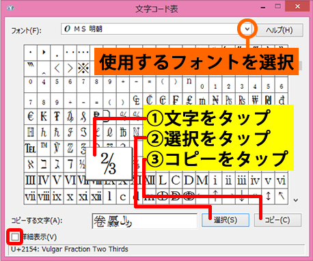Image resolution: width=313 pixels, height=261 pixels.
Task: Select small Roman numeral ⅲ cell
Action: click(242, 180)
